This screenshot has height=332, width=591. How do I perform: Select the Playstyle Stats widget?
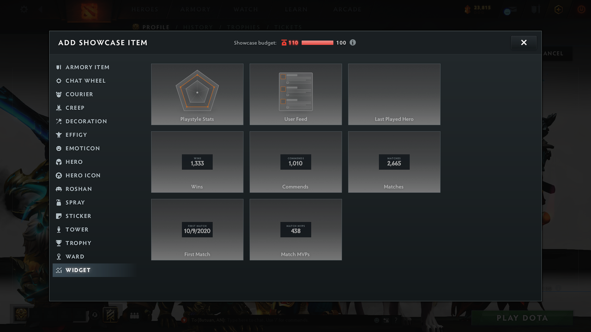pos(197,94)
